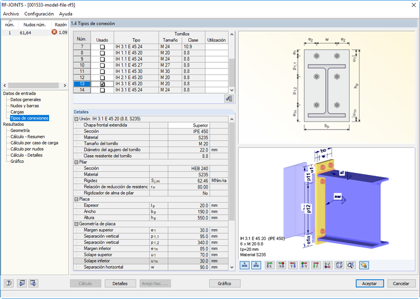Click the Cancelar button

pyautogui.click(x=401, y=284)
